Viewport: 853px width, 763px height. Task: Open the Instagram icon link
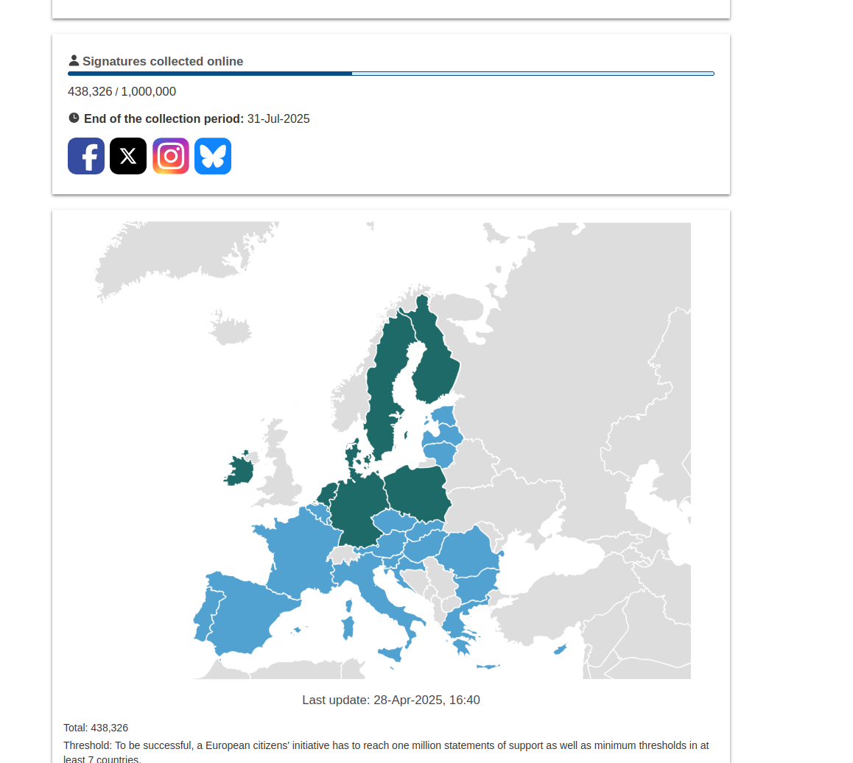click(x=171, y=156)
